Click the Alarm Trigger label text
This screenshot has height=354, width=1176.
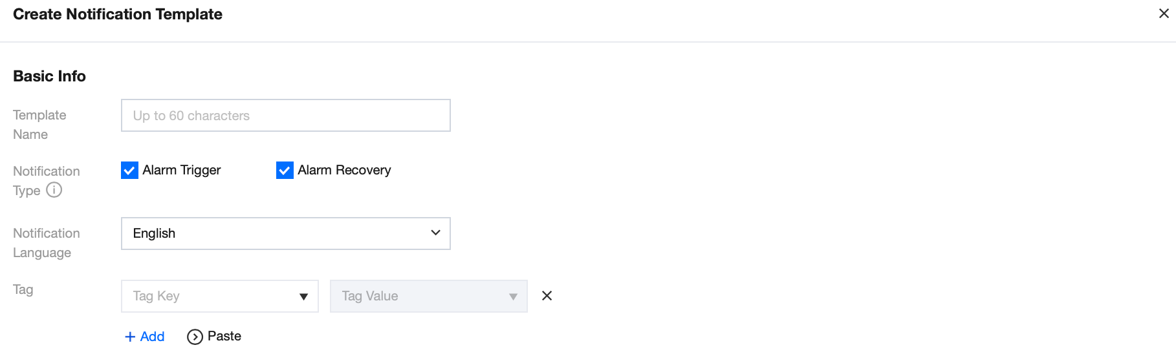[x=182, y=170]
